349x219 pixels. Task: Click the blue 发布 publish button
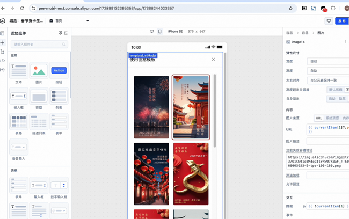tap(342, 21)
